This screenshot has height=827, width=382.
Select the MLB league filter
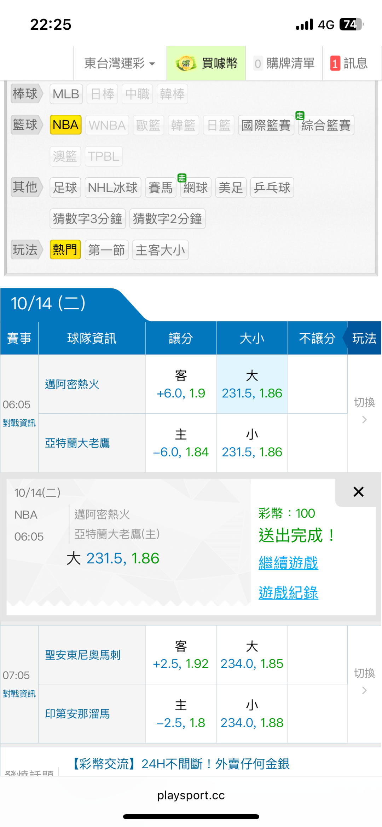(66, 94)
